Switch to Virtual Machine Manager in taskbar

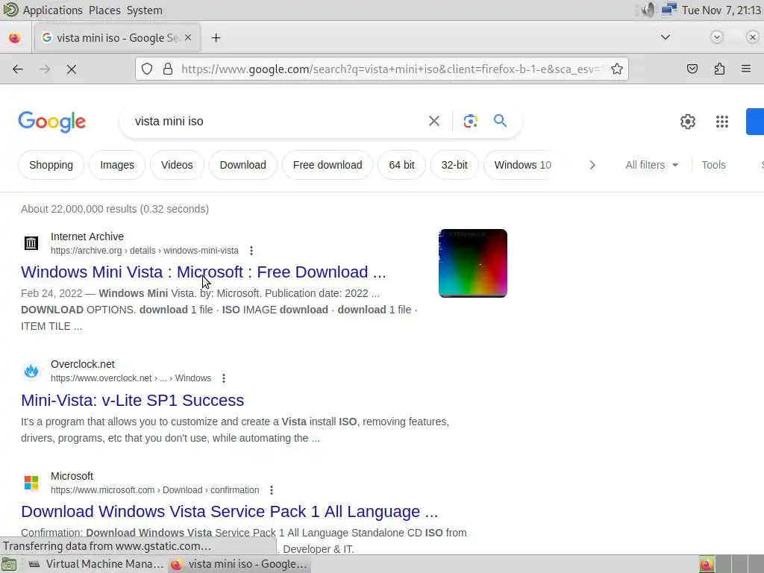coord(95,564)
